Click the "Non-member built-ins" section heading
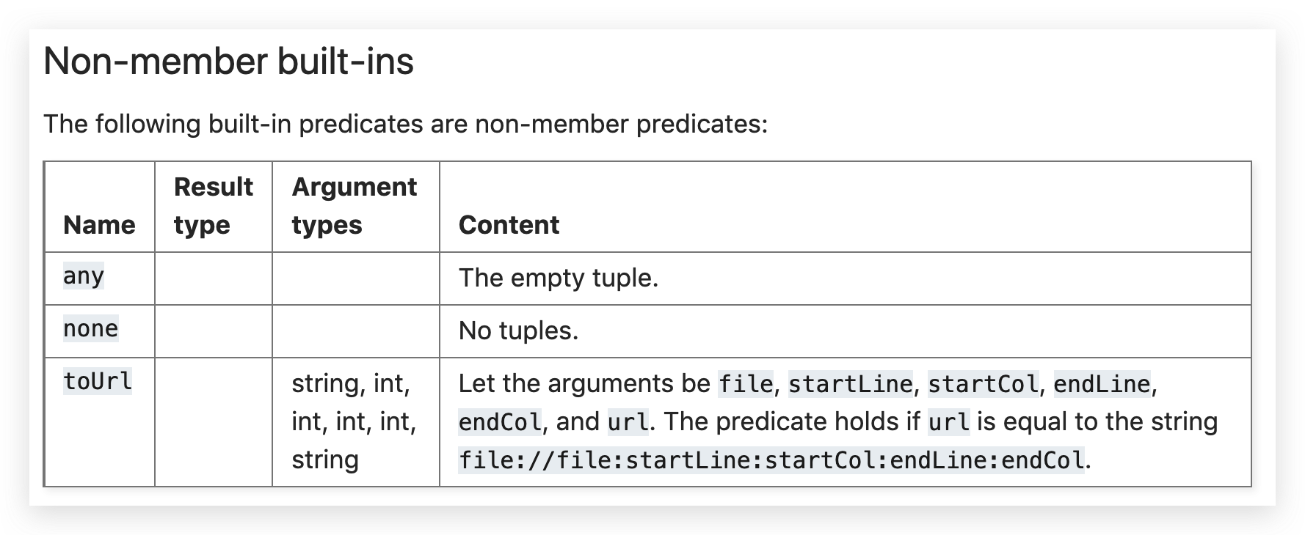The image size is (1305, 535). (x=228, y=62)
